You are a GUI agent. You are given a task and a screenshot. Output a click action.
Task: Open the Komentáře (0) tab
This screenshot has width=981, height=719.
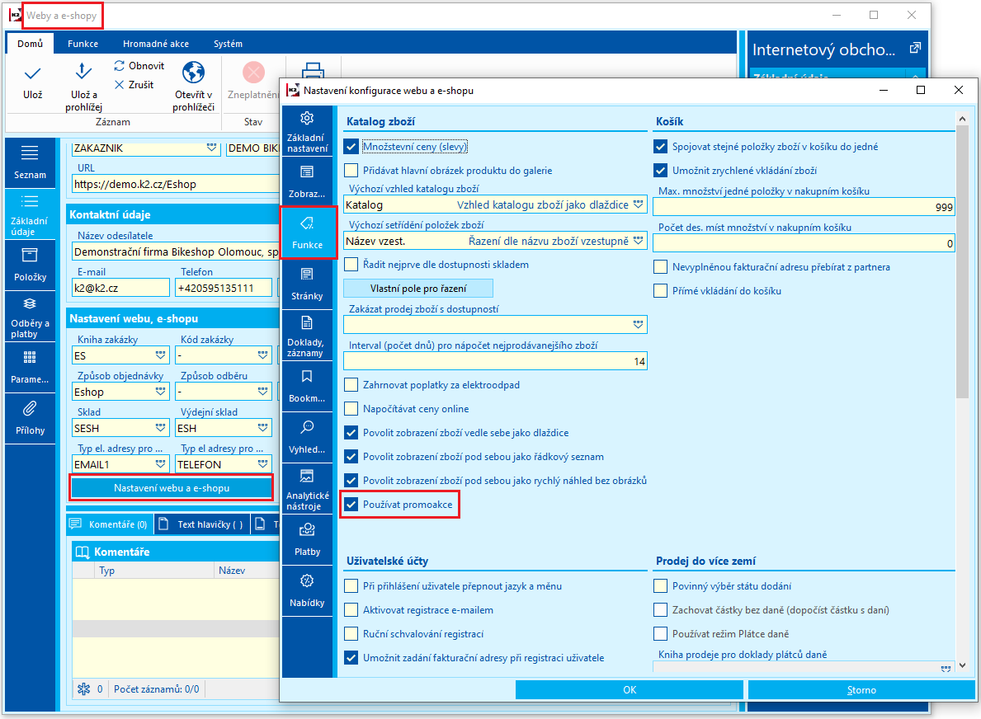110,524
